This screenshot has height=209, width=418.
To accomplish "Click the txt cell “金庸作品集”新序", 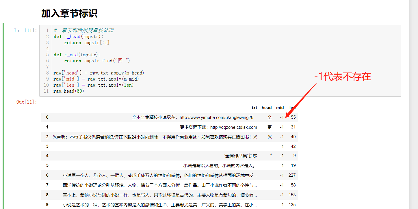I will click(x=240, y=156).
